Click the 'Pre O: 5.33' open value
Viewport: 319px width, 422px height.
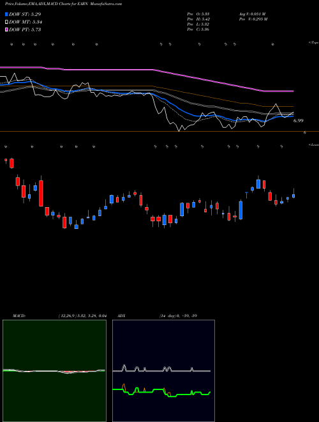coord(198,14)
